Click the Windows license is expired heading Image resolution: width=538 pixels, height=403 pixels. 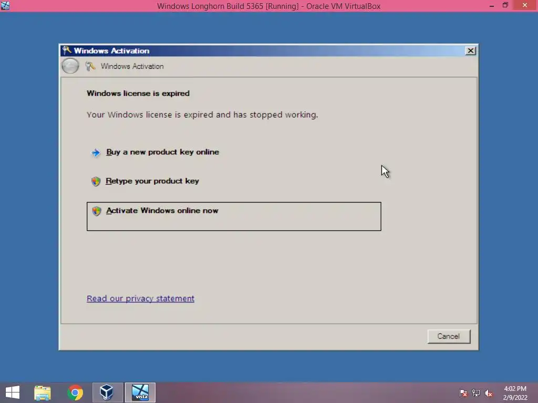(x=138, y=93)
